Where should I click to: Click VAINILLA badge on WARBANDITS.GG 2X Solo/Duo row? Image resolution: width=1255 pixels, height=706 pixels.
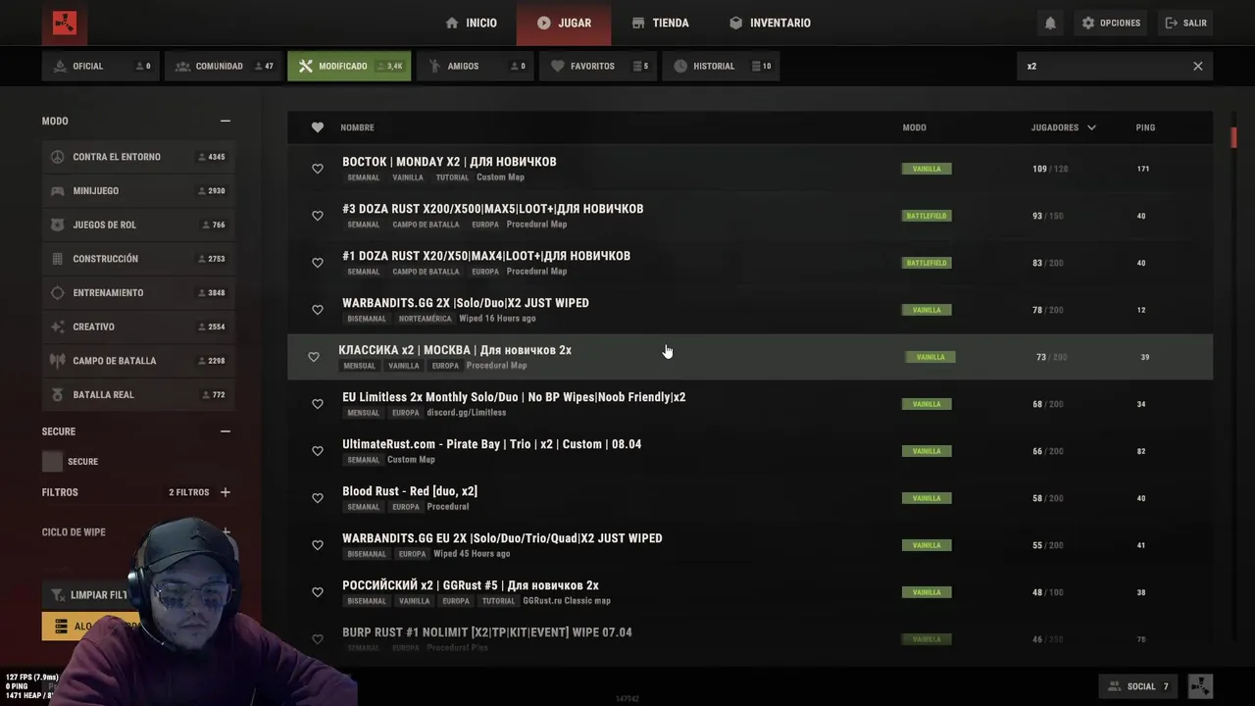coord(927,310)
